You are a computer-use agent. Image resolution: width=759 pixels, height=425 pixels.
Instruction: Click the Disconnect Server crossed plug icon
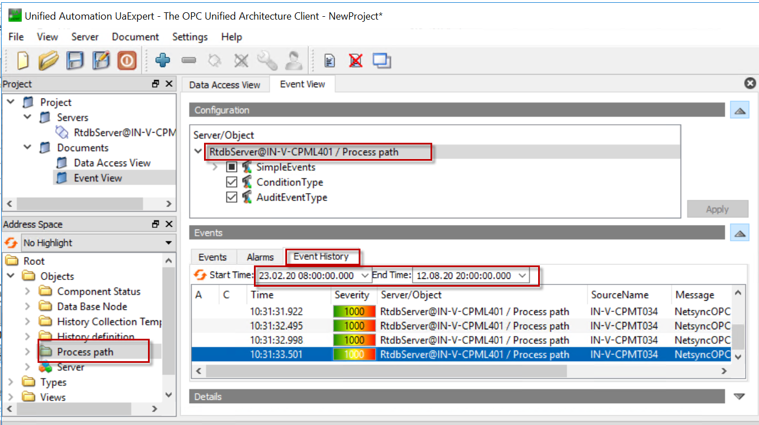[241, 60]
